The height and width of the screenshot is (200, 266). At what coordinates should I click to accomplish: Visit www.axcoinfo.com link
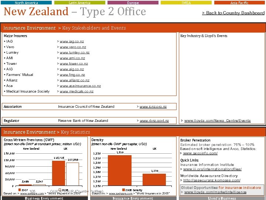tap(200, 153)
